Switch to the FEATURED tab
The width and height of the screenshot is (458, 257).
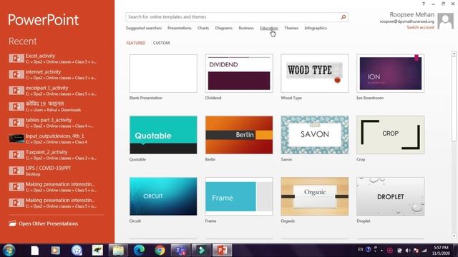[135, 43]
